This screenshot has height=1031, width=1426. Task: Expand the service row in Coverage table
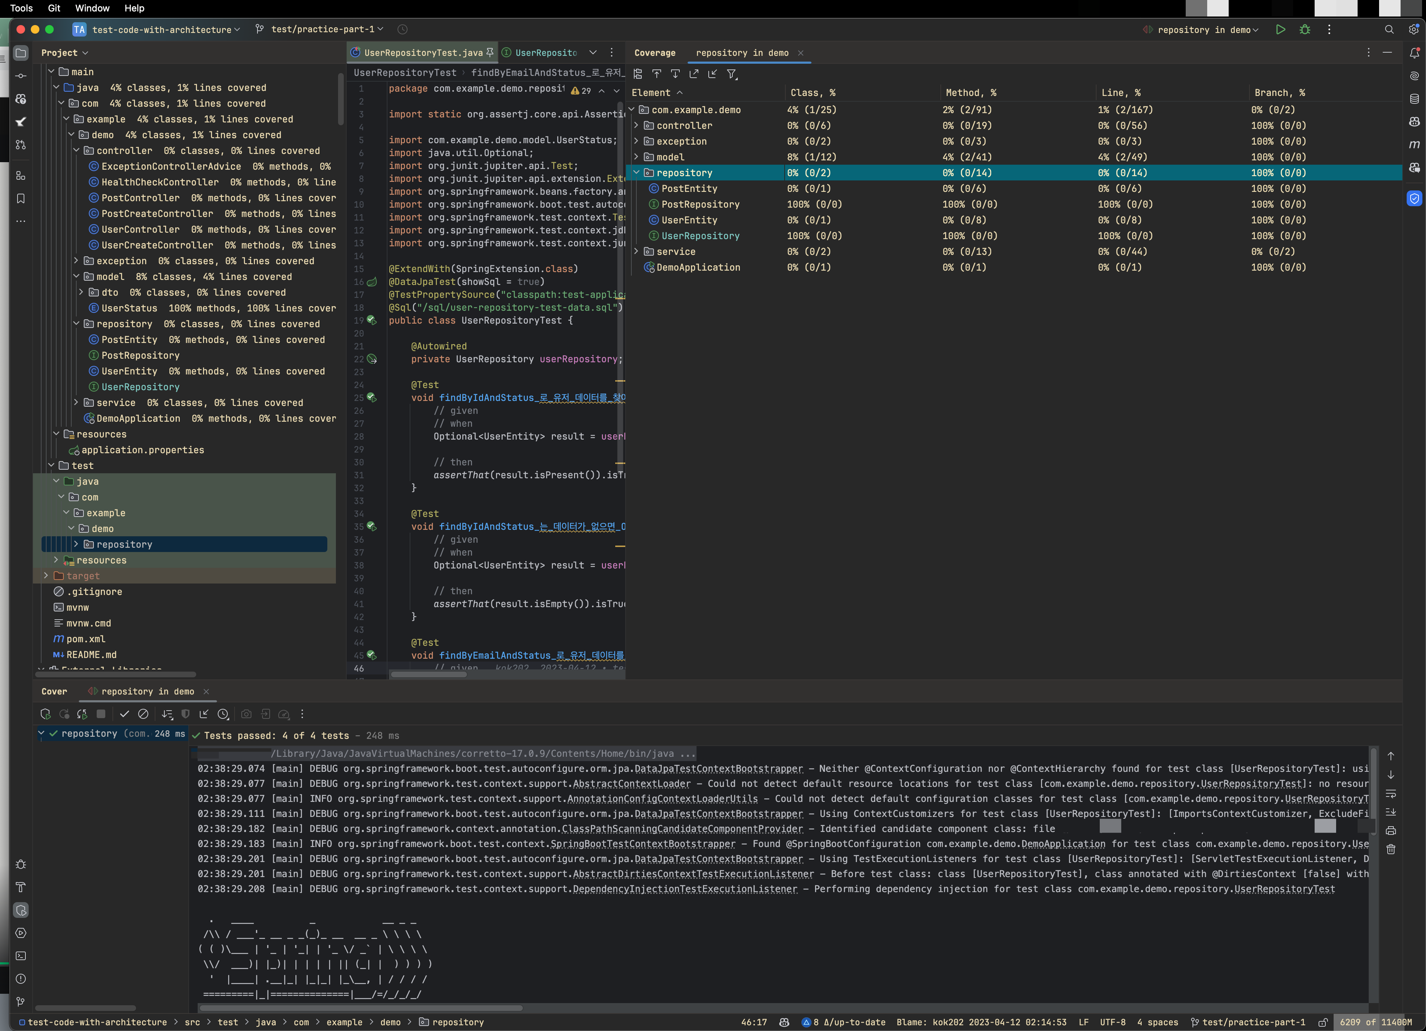tap(636, 251)
